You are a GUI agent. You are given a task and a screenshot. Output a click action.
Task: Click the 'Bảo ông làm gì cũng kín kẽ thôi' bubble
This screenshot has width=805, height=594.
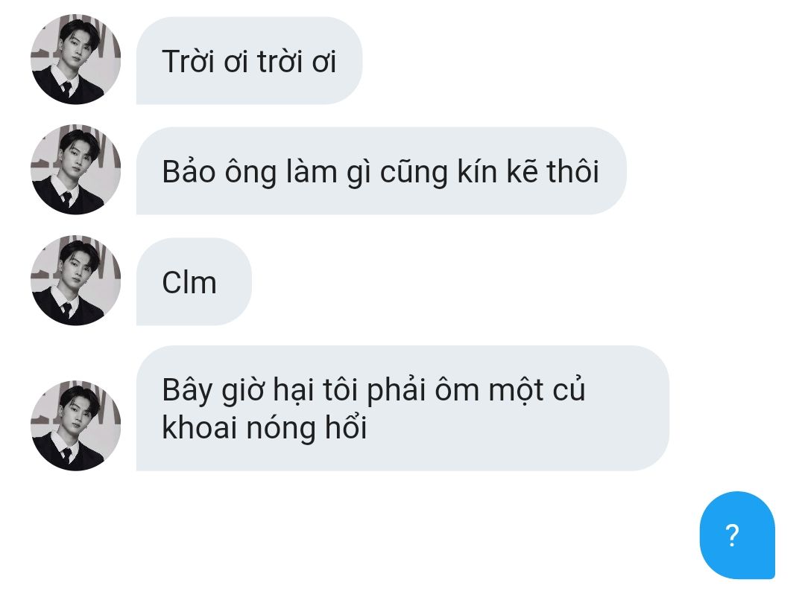click(x=381, y=170)
